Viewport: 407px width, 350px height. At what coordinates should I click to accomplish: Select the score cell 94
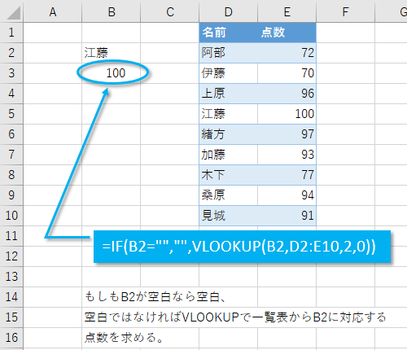(287, 195)
